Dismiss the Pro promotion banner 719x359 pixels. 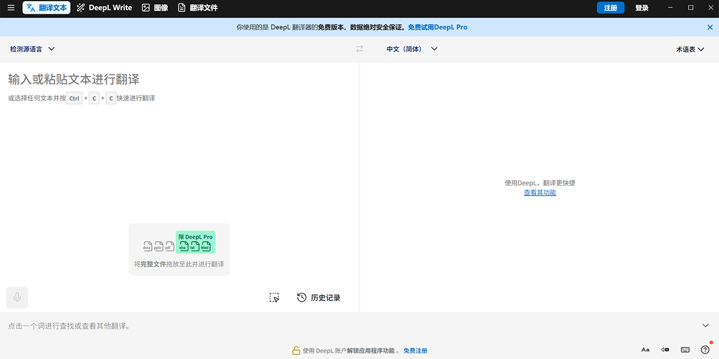pyautogui.click(x=711, y=27)
